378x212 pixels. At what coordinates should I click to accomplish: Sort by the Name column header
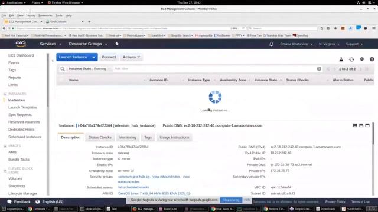(x=73, y=80)
